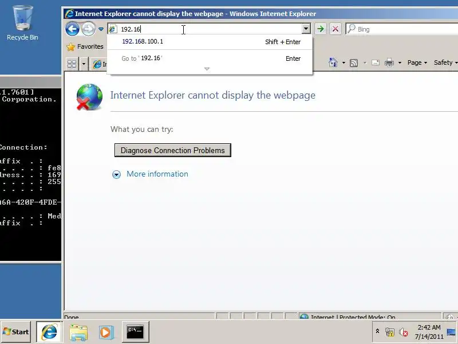Image resolution: width=458 pixels, height=344 pixels.
Task: Click the Print icon
Action: [x=389, y=62]
